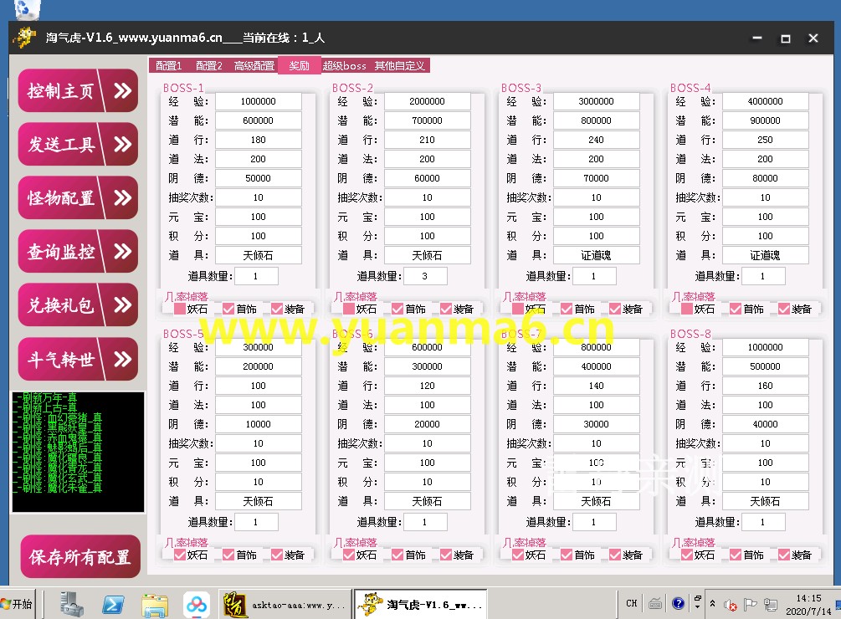Open the 控制主页 sidebar button
This screenshot has height=619, width=841.
[78, 90]
